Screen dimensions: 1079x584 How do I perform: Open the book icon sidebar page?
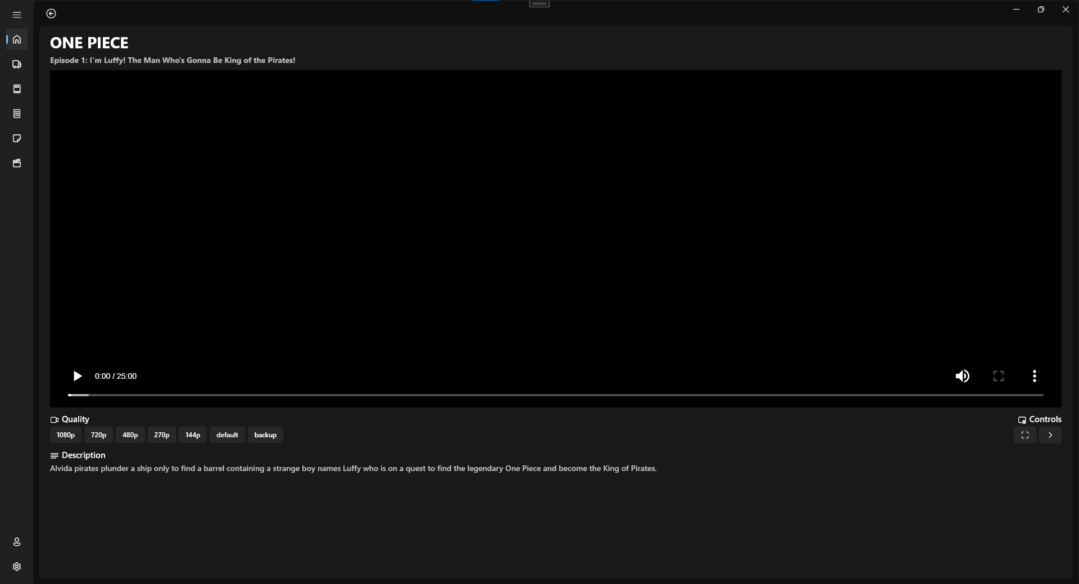tap(17, 89)
